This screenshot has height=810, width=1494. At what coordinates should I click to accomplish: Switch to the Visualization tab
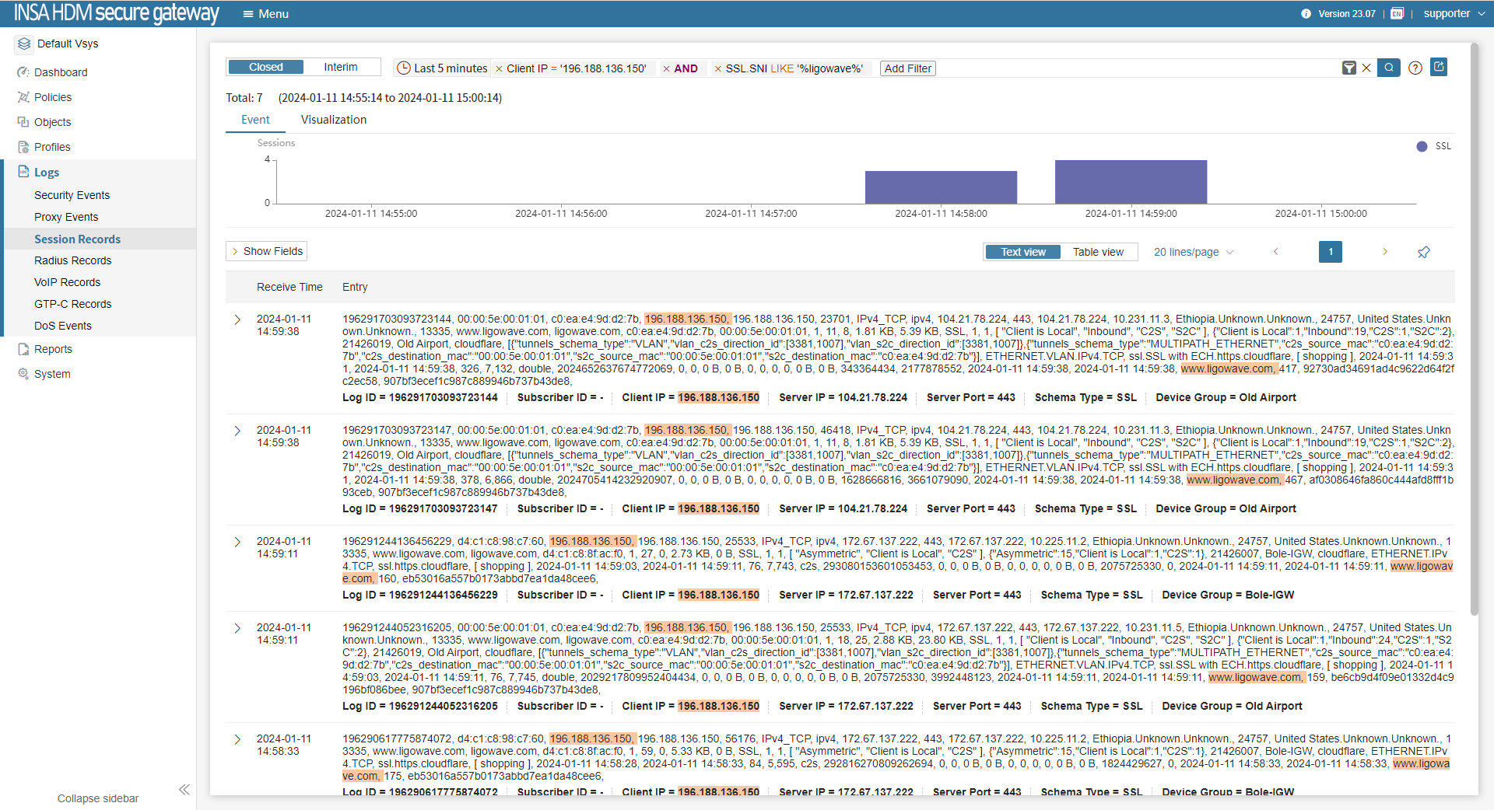pyautogui.click(x=333, y=120)
